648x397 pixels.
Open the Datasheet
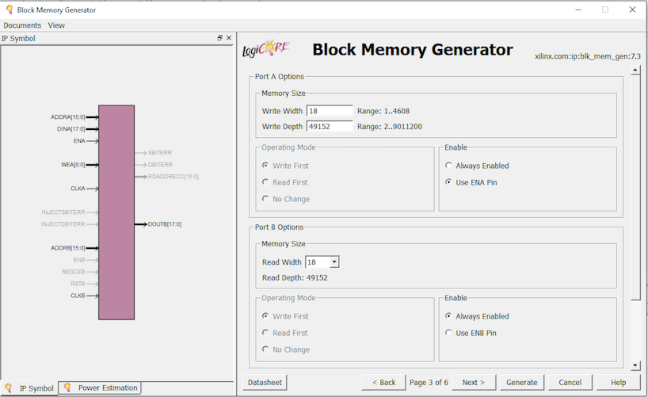[265, 382]
